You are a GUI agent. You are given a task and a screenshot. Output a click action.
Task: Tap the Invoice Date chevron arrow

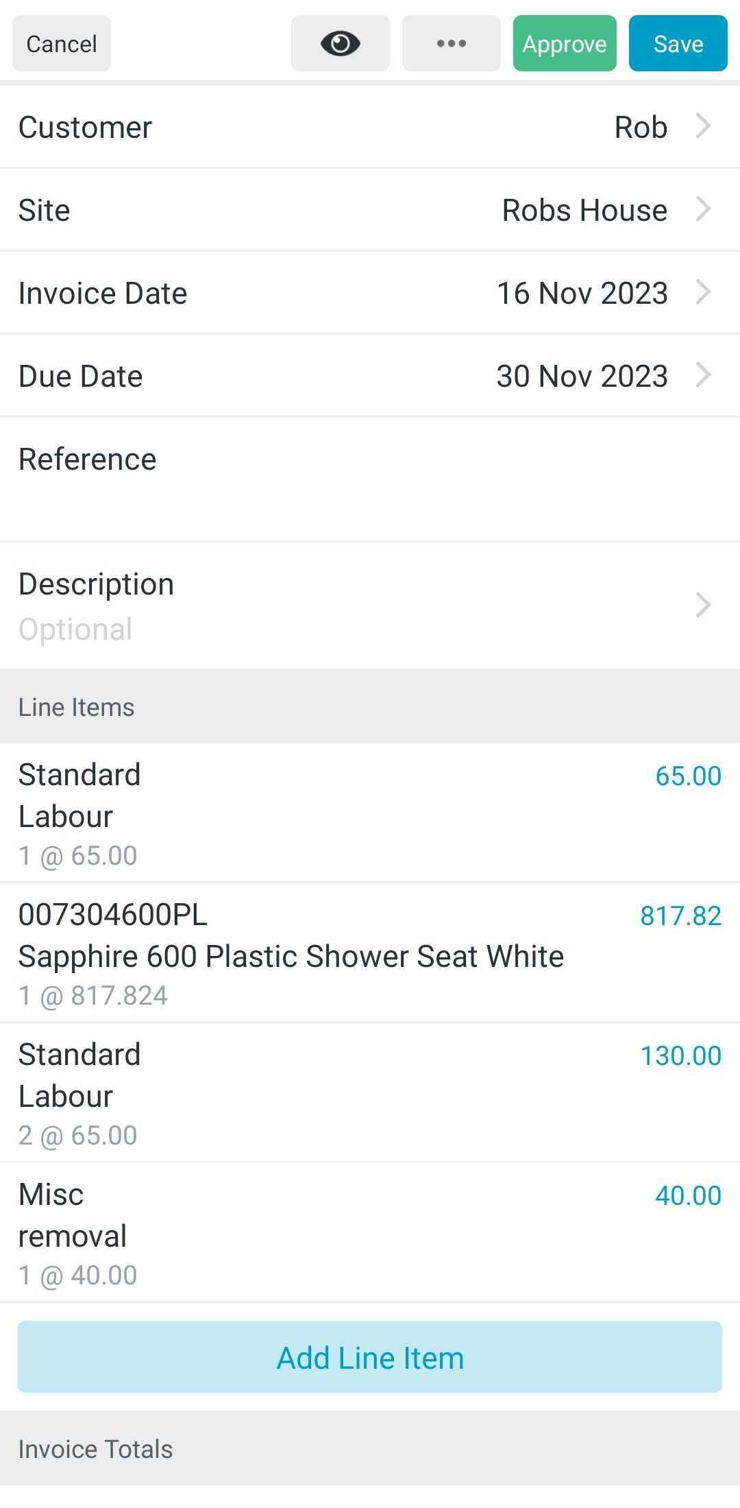tap(703, 292)
